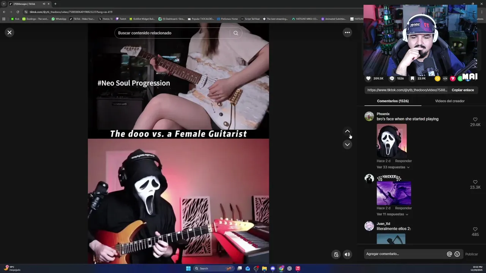Open the Phoenix username link
Screen dimensions: 486x273
click(383, 114)
